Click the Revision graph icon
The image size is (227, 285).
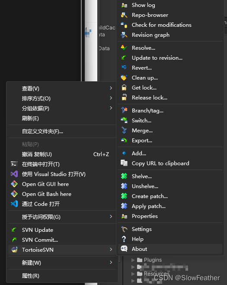(124, 35)
